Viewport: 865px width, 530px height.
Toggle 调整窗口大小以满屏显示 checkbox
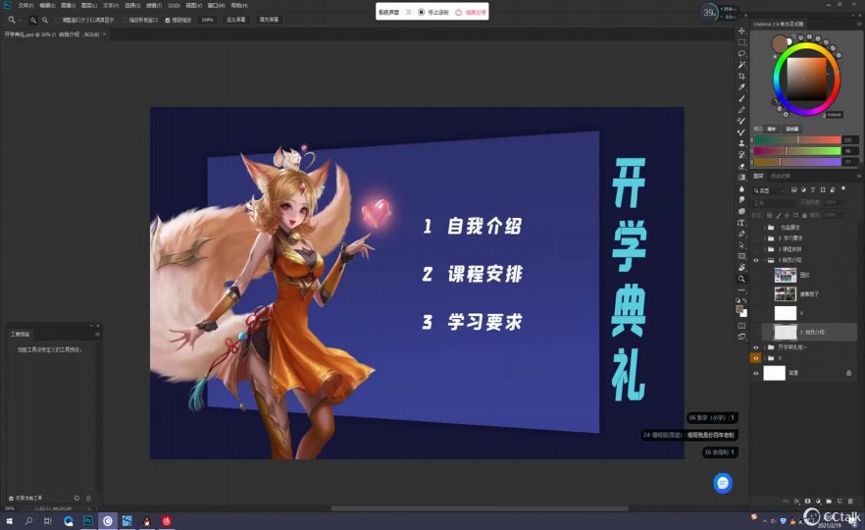click(x=57, y=20)
